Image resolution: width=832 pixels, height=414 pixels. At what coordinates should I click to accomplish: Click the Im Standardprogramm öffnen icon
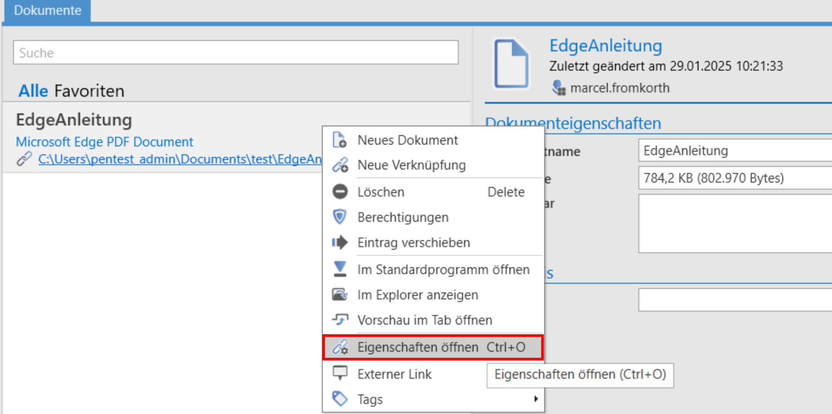tap(340, 269)
